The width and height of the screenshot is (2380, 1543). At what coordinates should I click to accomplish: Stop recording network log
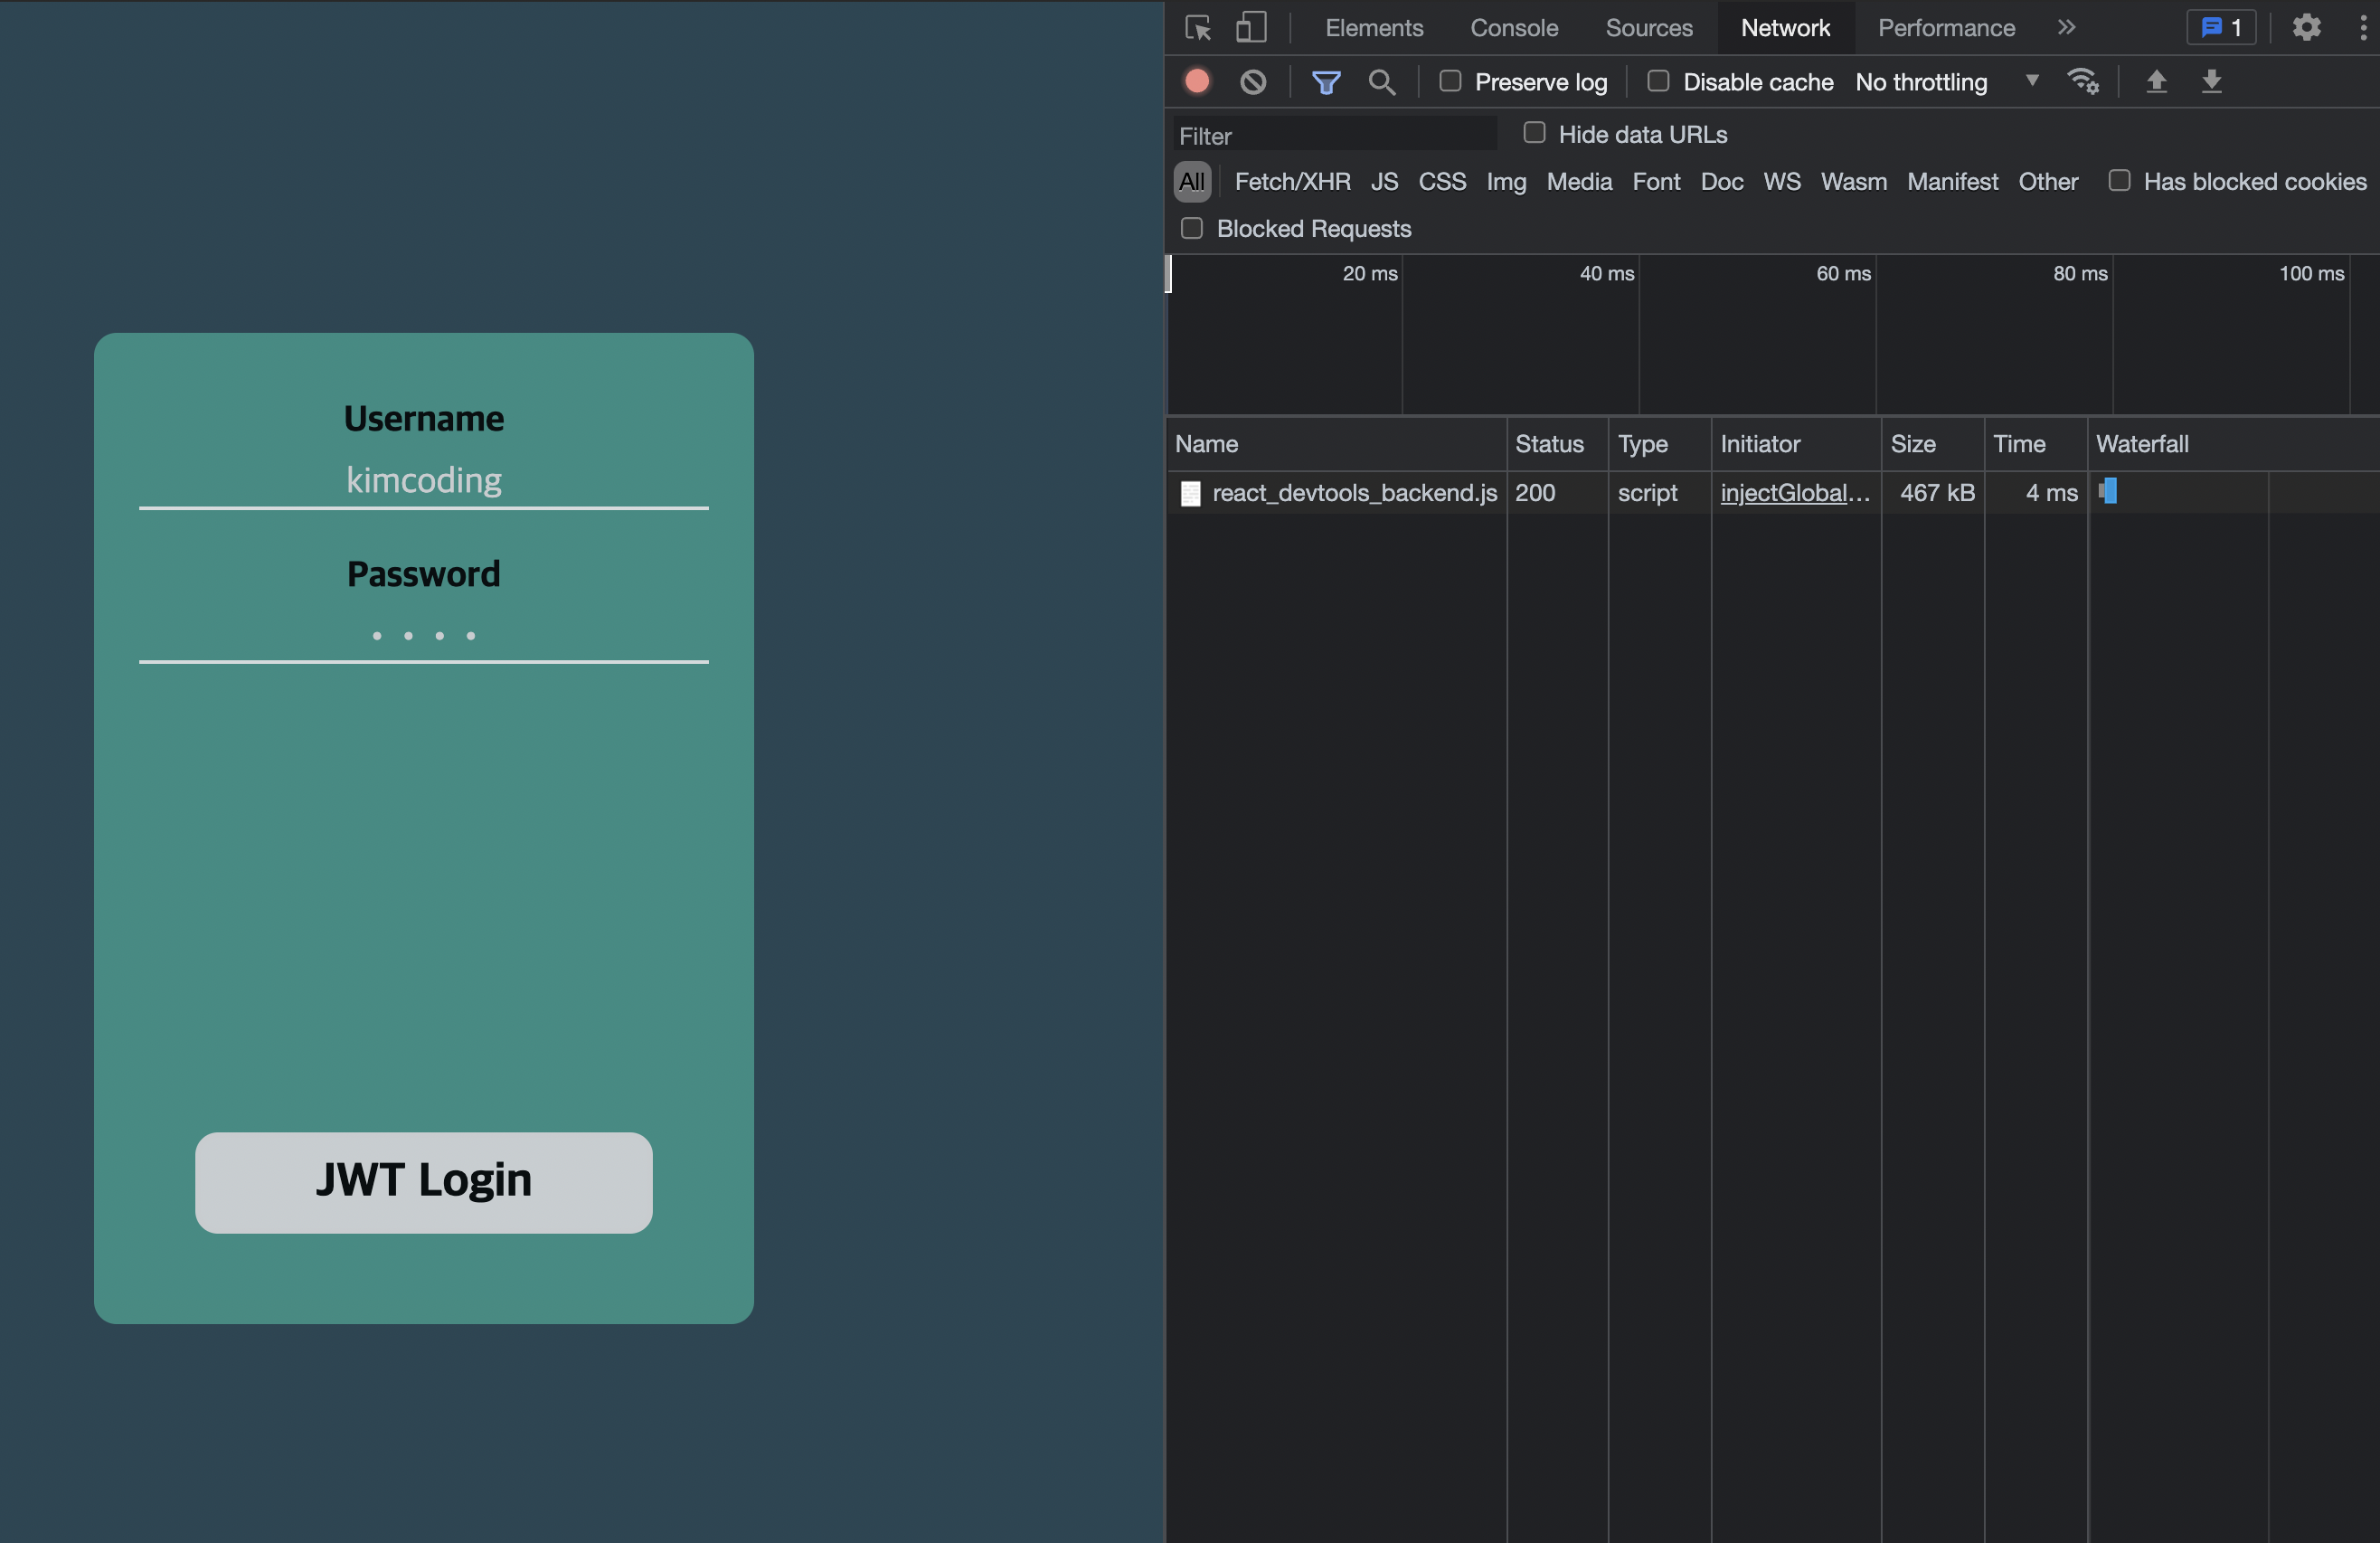click(1197, 81)
